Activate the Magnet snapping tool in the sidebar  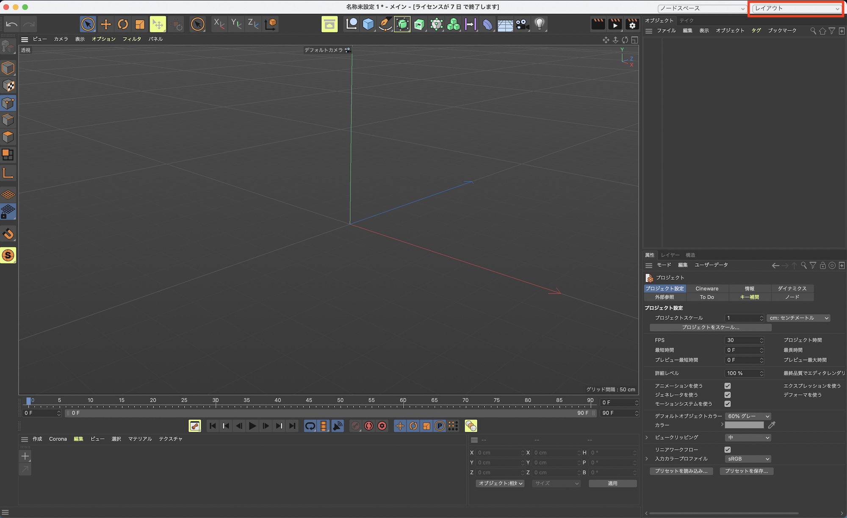[8, 234]
